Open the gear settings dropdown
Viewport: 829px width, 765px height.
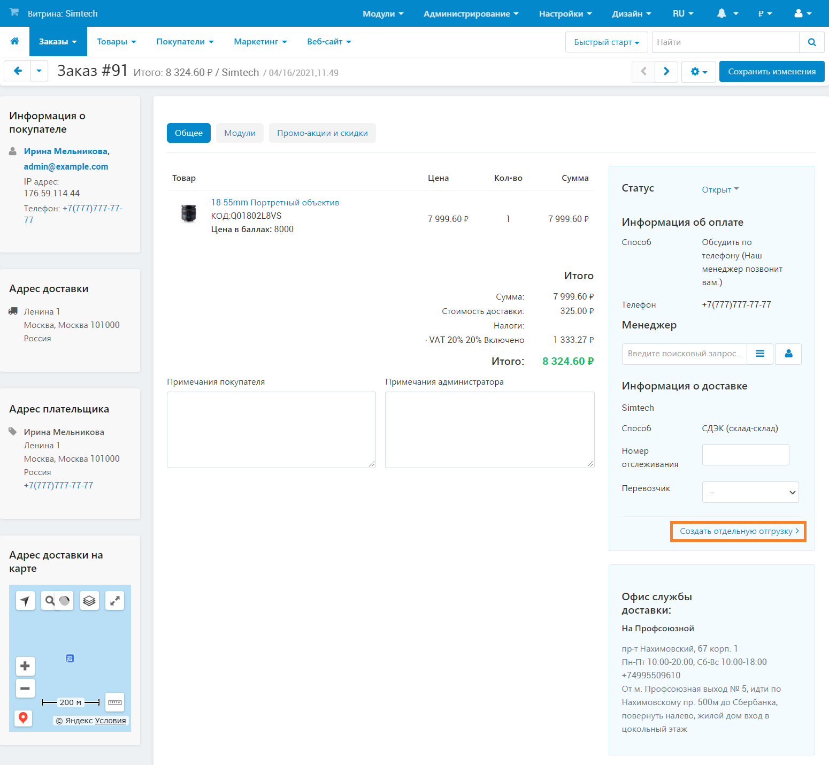[698, 72]
